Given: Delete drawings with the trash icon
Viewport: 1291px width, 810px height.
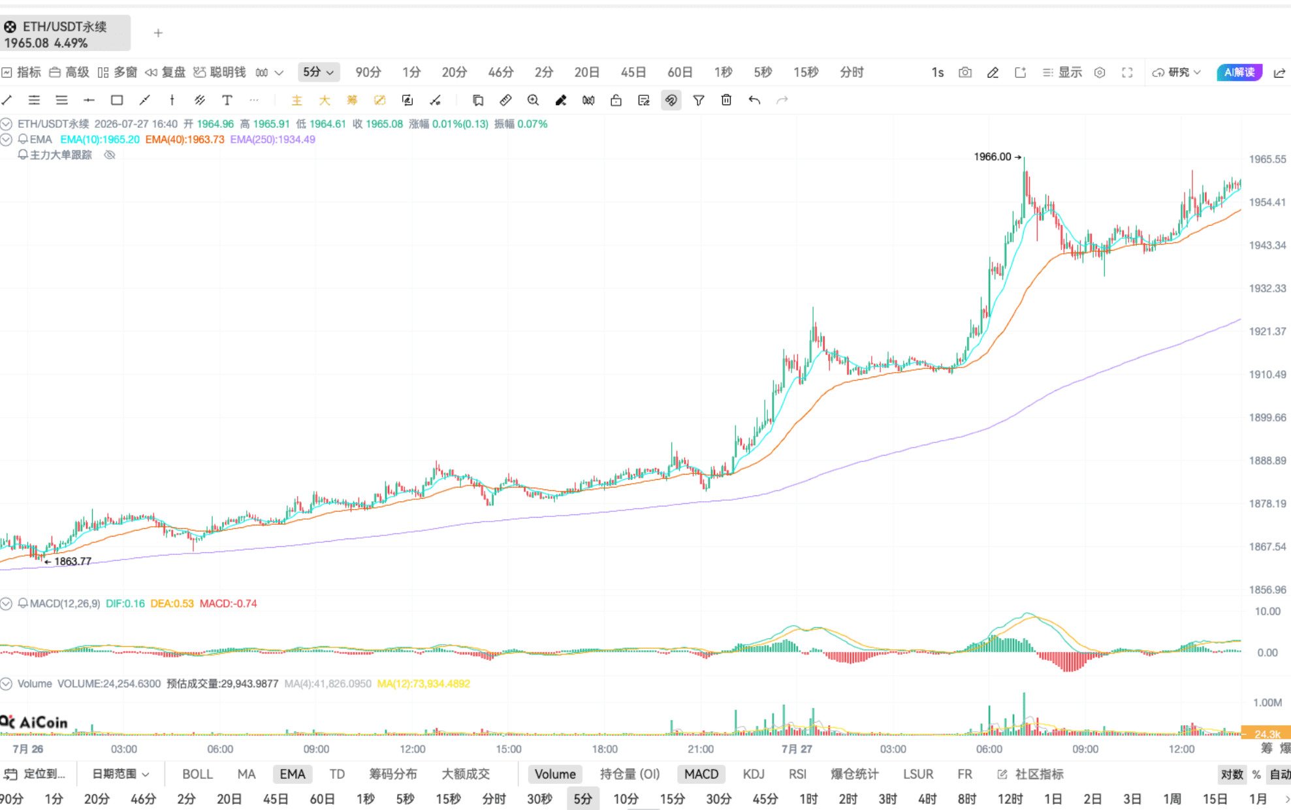Looking at the screenshot, I should pyautogui.click(x=726, y=100).
